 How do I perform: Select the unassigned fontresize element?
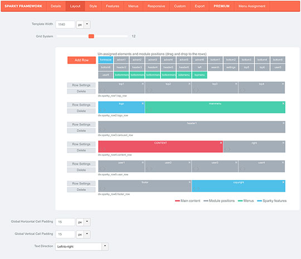[105, 60]
